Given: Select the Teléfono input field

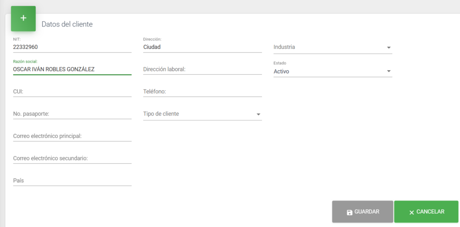Looking at the screenshot, I should coord(202,92).
